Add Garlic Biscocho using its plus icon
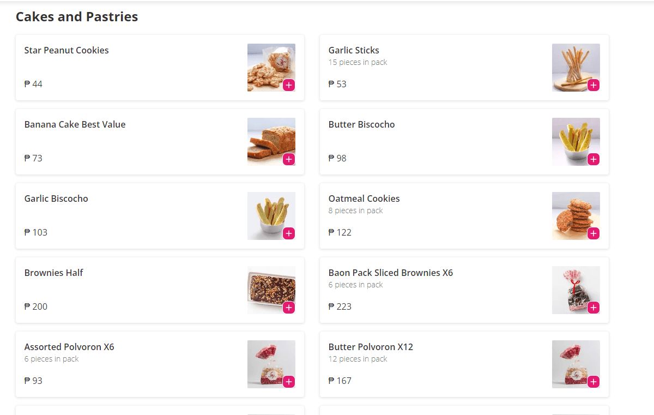654x415 pixels. pyautogui.click(x=289, y=233)
